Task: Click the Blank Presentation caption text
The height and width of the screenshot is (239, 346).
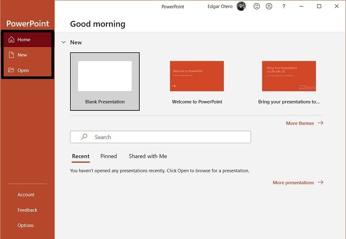Action: coord(105,101)
